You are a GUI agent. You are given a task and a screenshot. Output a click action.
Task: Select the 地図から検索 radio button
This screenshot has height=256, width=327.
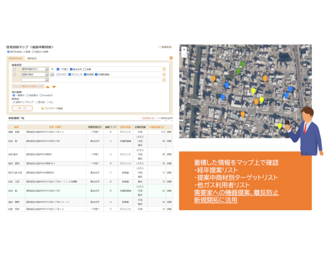(33, 52)
